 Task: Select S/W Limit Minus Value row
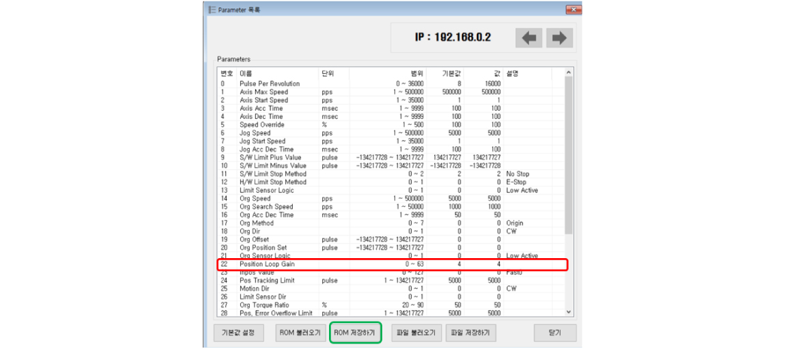pos(390,166)
